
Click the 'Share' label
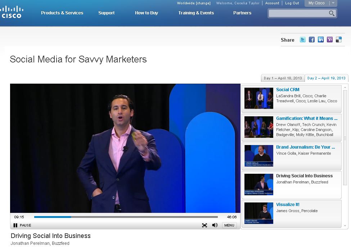(x=287, y=40)
